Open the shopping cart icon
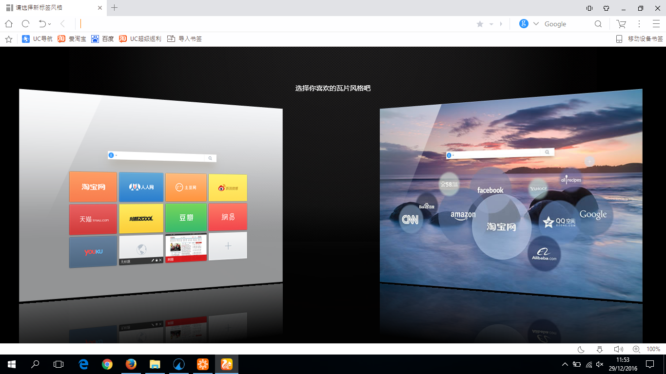The width and height of the screenshot is (666, 374). [621, 24]
